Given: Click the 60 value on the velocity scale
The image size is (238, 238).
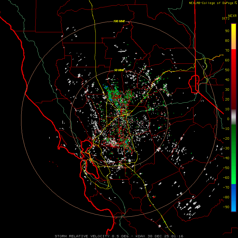Looking at the screenshot, I should pyautogui.click(x=227, y=60).
